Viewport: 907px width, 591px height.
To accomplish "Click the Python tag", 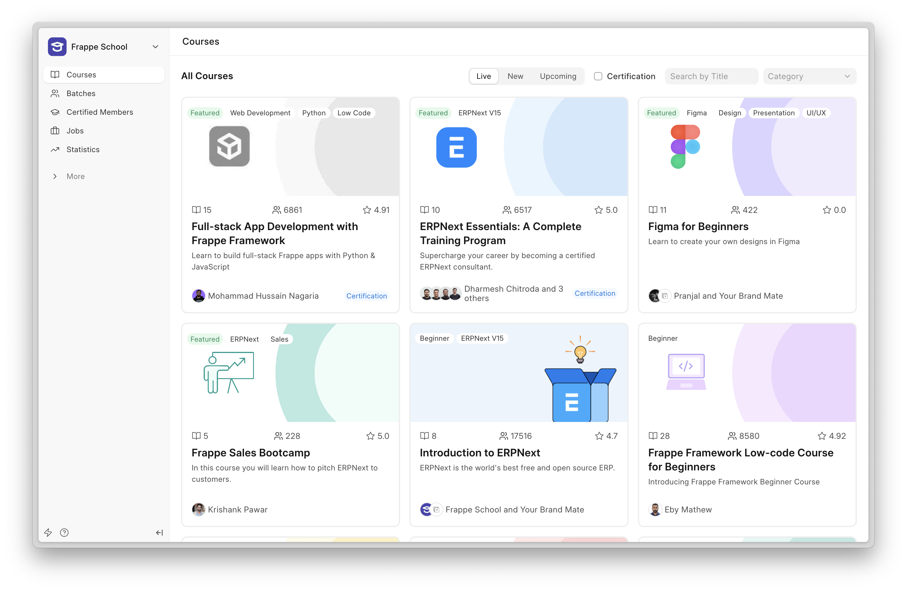I will [314, 113].
